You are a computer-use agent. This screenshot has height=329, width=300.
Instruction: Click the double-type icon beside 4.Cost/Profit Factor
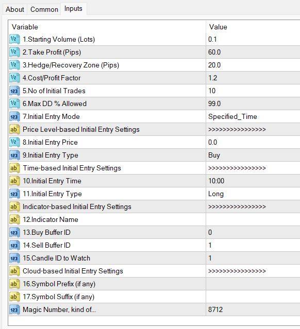pyautogui.click(x=14, y=78)
